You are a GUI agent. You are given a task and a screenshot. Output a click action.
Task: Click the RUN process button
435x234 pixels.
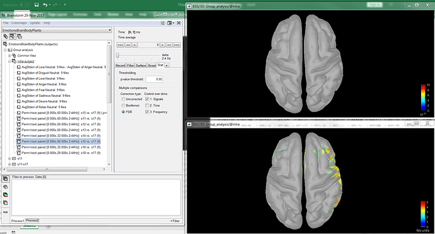pos(5,212)
